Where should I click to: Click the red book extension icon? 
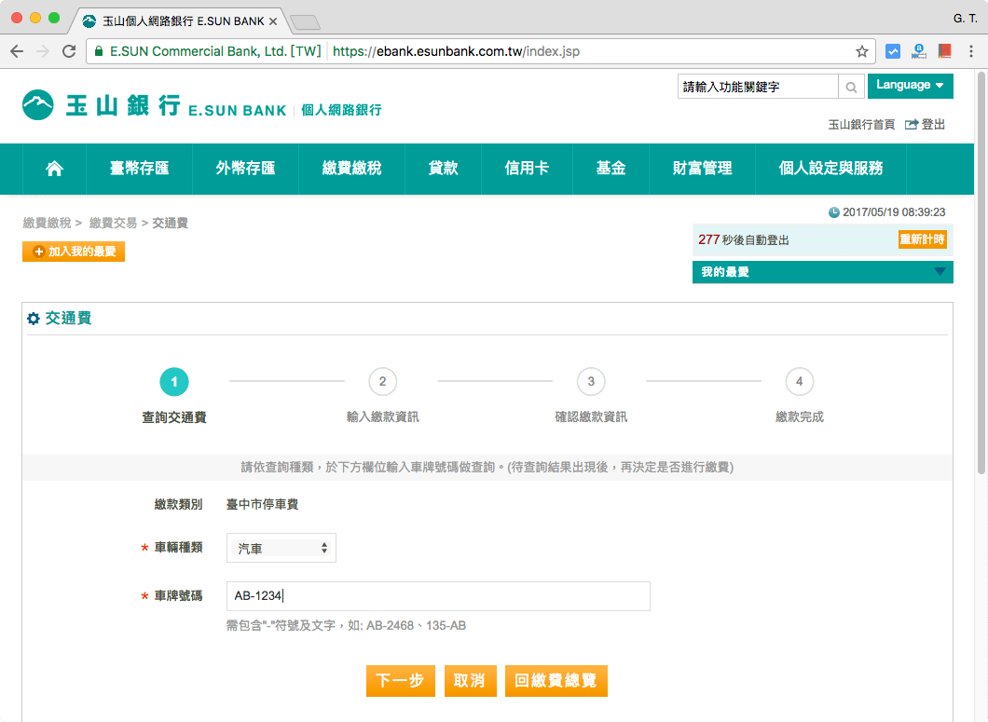944,51
